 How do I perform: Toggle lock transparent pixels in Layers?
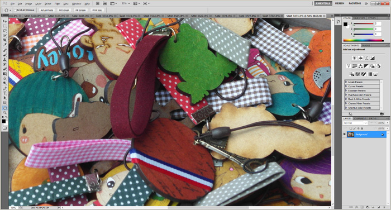(350, 128)
